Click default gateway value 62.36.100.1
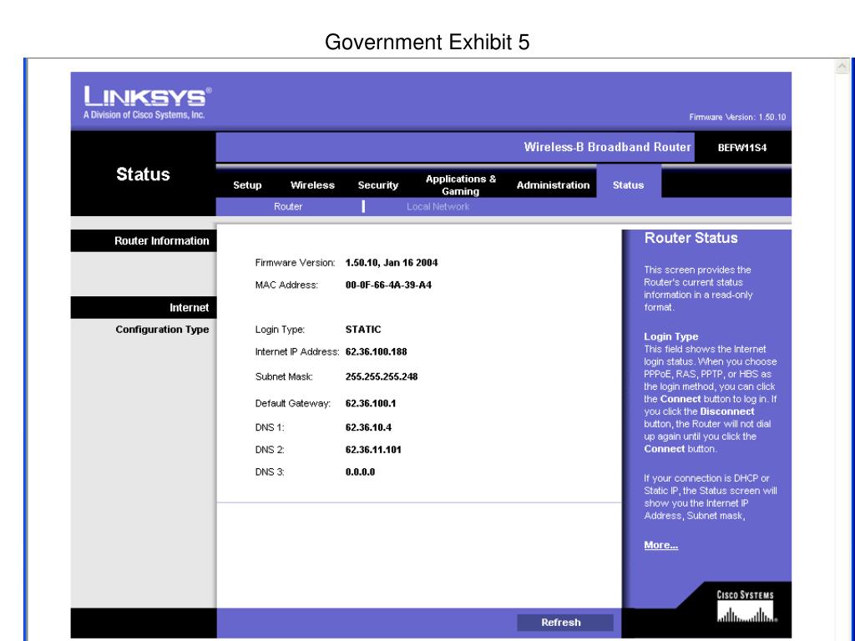This screenshot has height=641, width=855. coord(371,403)
